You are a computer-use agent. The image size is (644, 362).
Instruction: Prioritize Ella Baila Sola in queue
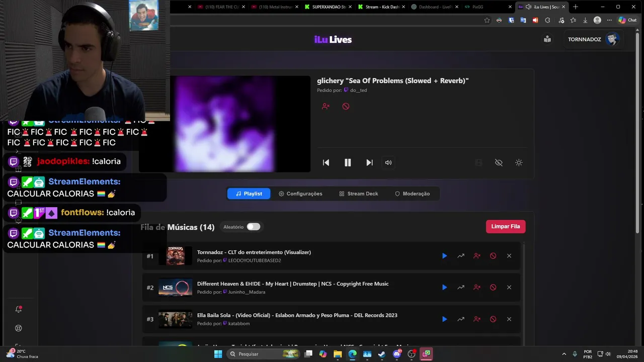tap(461, 319)
